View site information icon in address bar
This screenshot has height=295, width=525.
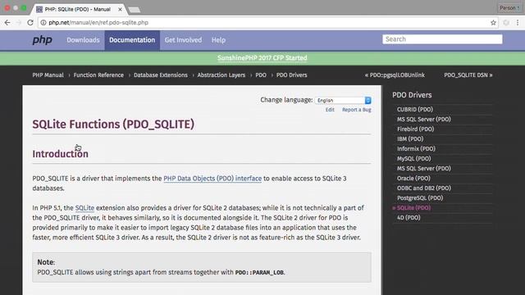tap(43, 23)
